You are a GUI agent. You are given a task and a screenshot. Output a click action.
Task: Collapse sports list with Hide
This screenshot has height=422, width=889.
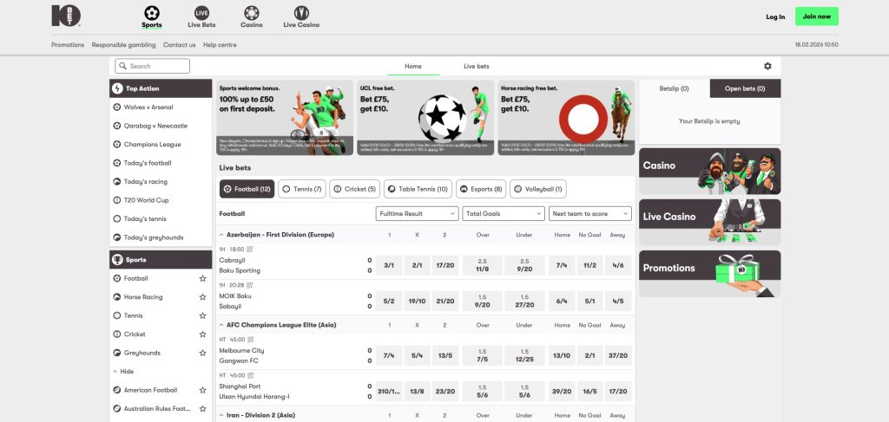pos(123,372)
